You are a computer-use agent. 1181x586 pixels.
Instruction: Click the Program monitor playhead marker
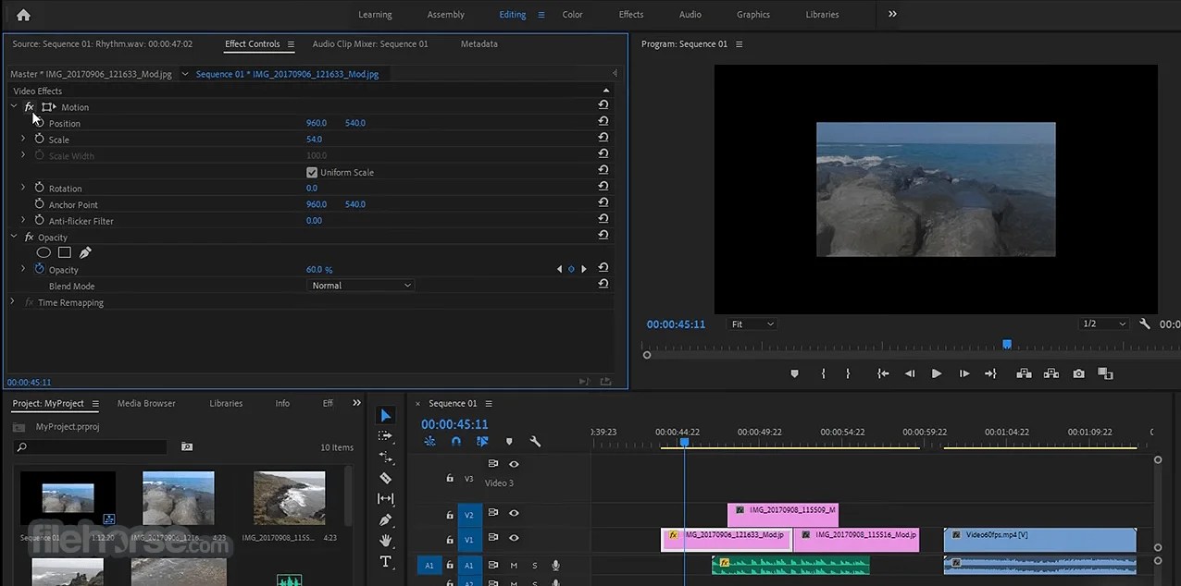(1007, 345)
